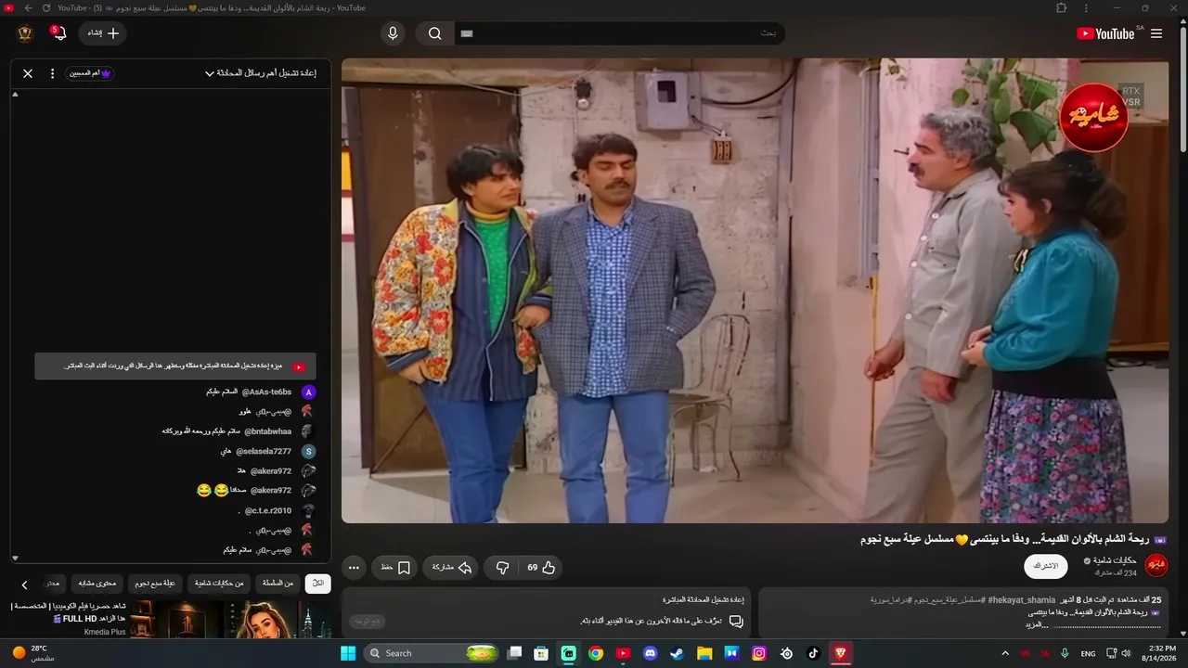Open YouTube app in the taskbar
Screen dimensions: 1188x668
[x=623, y=653]
